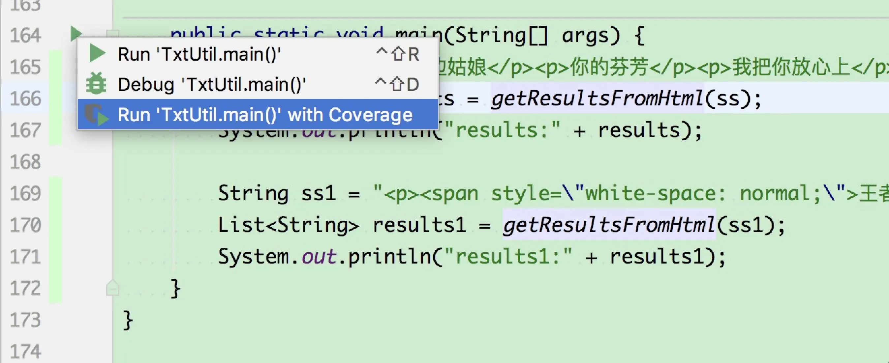Click variable ss1 declaration on line 169
Viewport: 889px width, 363px height.
tap(318, 193)
